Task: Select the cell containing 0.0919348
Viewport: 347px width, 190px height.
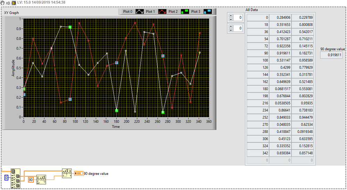Action: click(x=303, y=132)
